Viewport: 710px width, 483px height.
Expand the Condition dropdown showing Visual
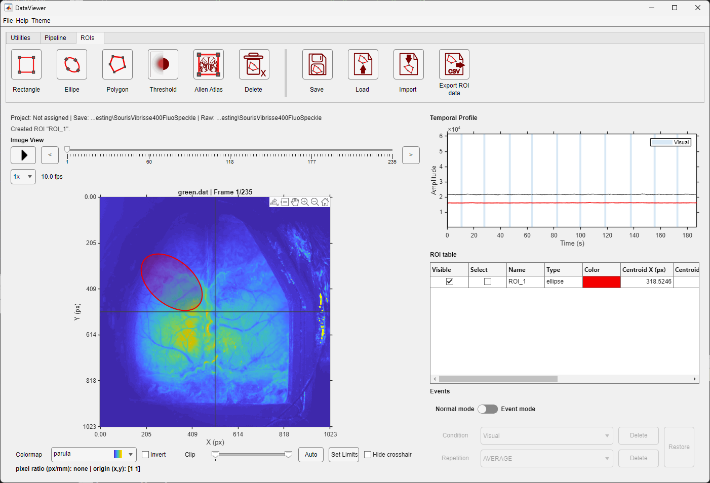[x=546, y=435]
